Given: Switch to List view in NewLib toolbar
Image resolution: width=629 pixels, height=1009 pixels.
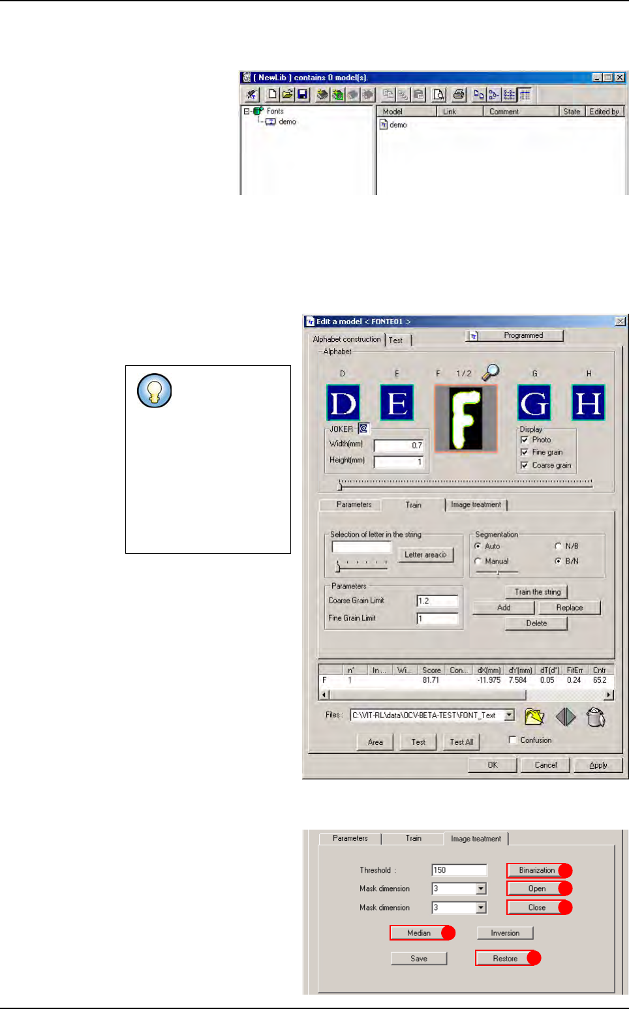Looking at the screenshot, I should pyautogui.click(x=510, y=95).
